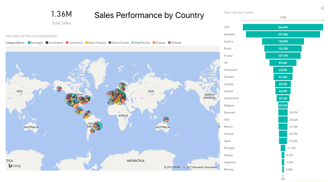Open the HERE copyright link on map
The image size is (328, 182).
tap(173, 167)
